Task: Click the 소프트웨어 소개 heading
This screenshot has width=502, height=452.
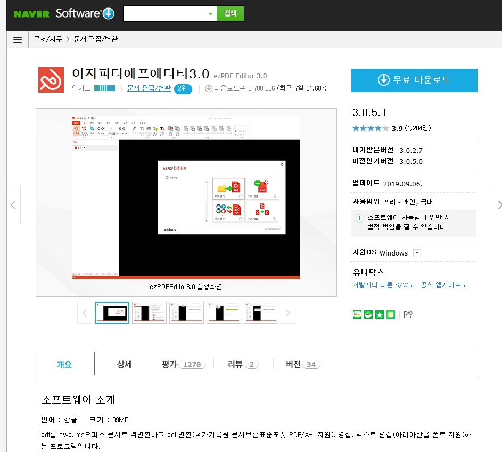Action: tap(78, 399)
